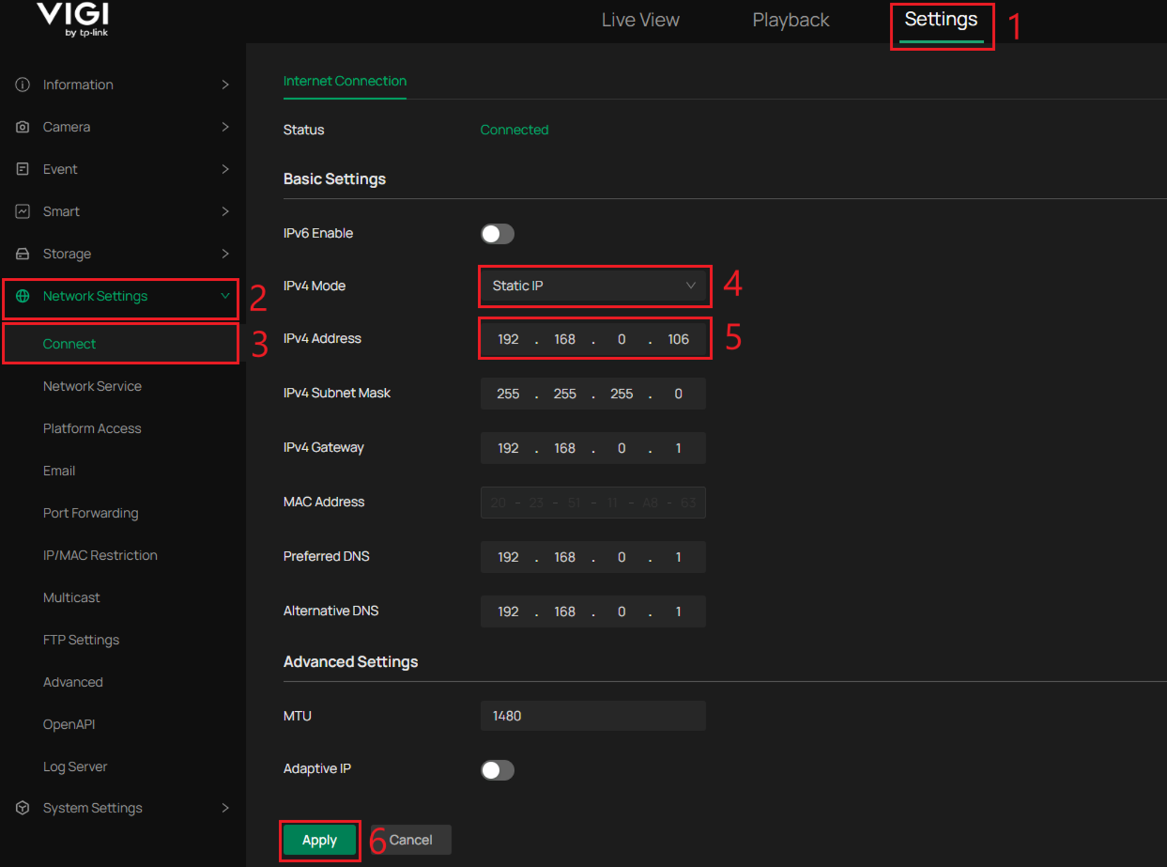The width and height of the screenshot is (1167, 867).
Task: Open the Settings tab
Action: (941, 19)
